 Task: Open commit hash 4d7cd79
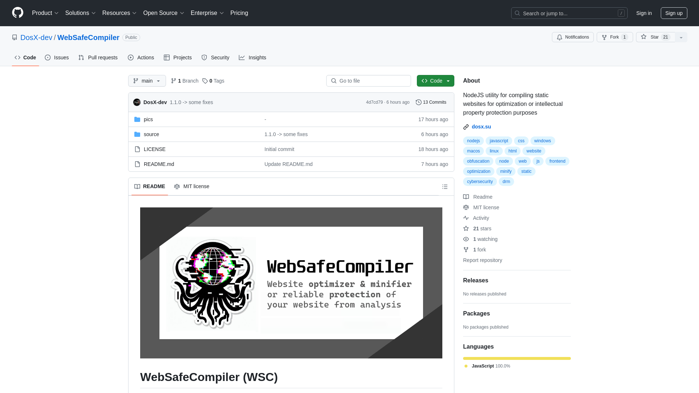tap(374, 102)
